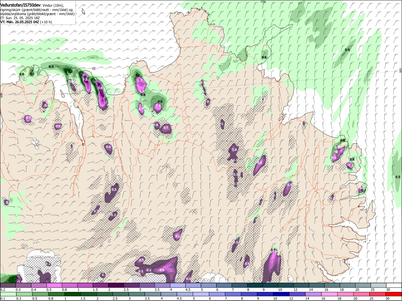Click upper legend swatch between 0.2 and 0.3
Screen dimensions: 402x301
[8, 285]
